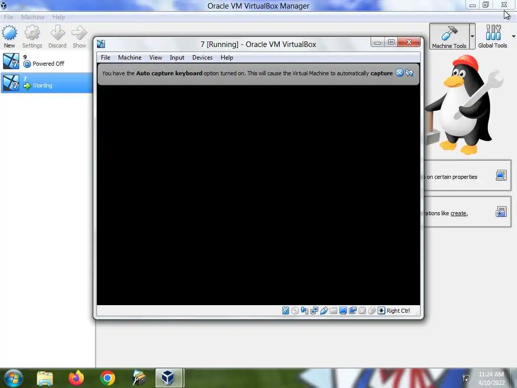This screenshot has width=517, height=388.
Task: Open the Devices menu
Action: (x=202, y=58)
